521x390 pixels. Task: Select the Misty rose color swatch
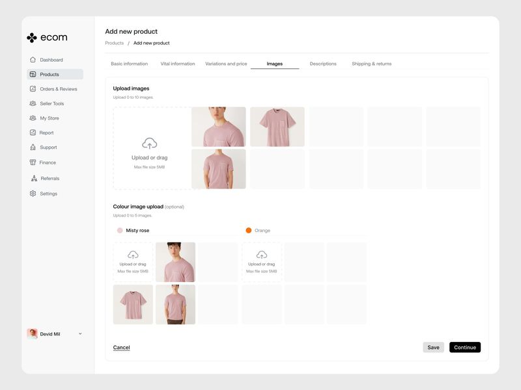pyautogui.click(x=119, y=229)
